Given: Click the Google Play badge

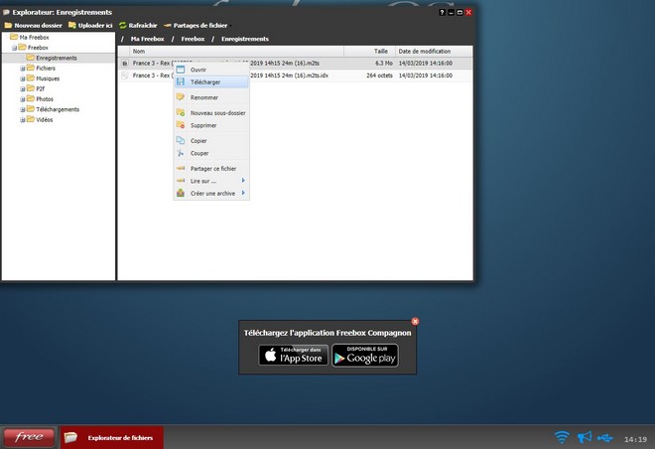Looking at the screenshot, I should (x=364, y=355).
